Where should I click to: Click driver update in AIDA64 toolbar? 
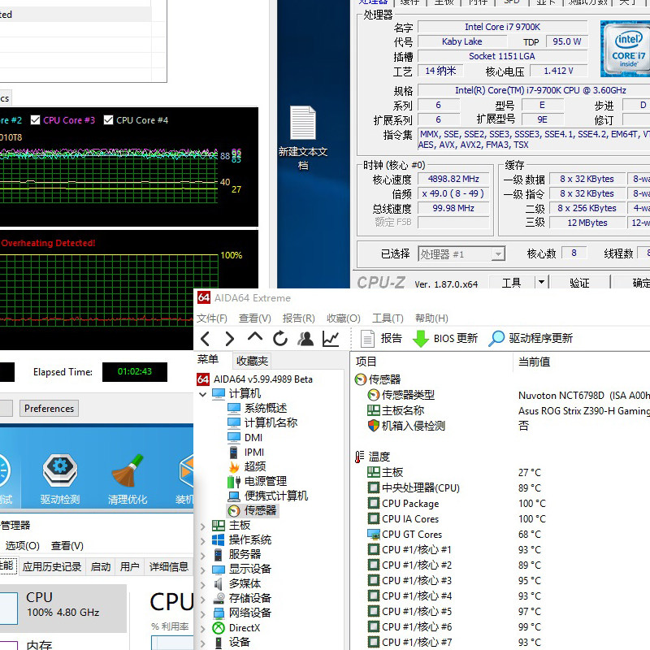tap(531, 339)
